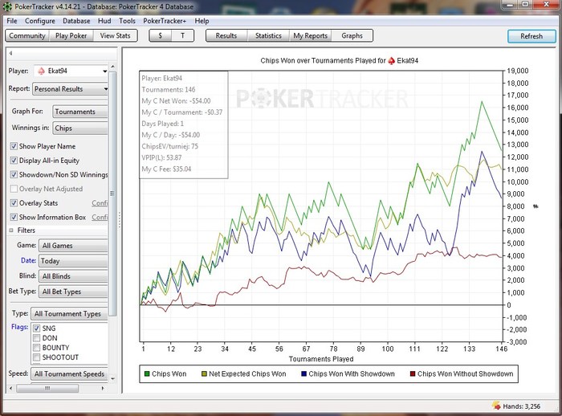Screen dimensions: 562x416
Task: Open Speed All Tournament Speeds dropdown
Action: pyautogui.click(x=69, y=373)
